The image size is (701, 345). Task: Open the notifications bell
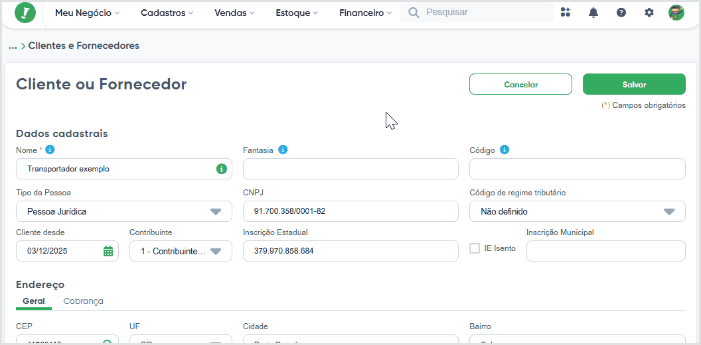point(593,13)
